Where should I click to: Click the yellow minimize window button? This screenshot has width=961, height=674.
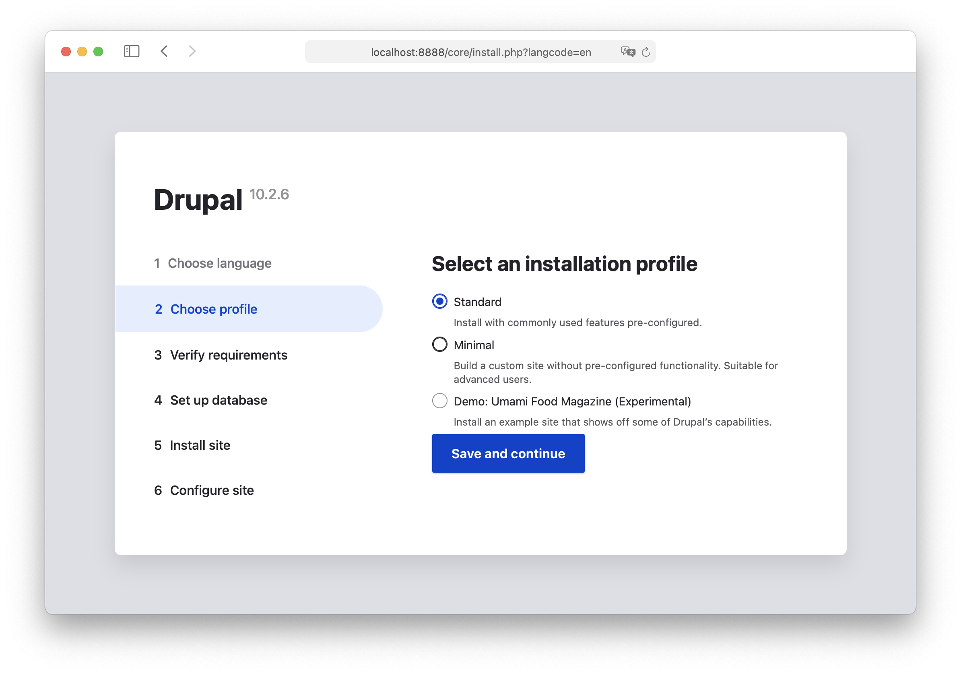pos(82,52)
